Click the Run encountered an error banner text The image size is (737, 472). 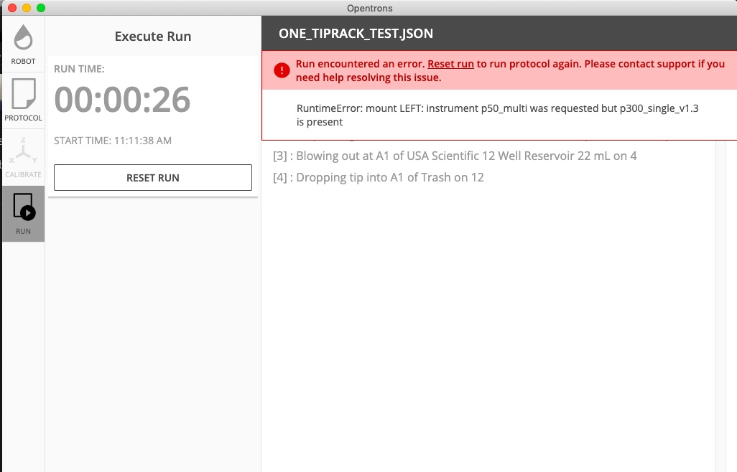click(510, 70)
